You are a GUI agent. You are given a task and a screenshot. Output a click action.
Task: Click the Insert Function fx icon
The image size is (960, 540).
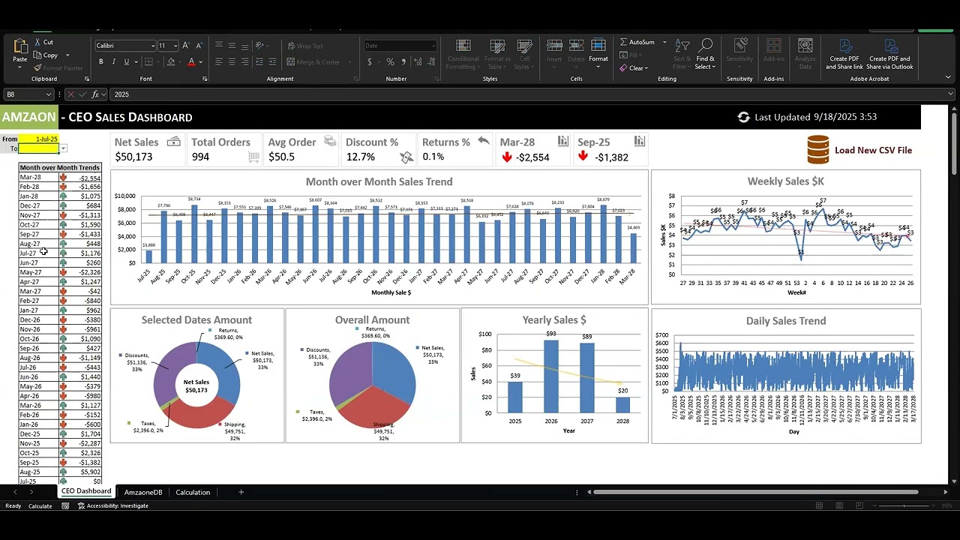coord(95,94)
